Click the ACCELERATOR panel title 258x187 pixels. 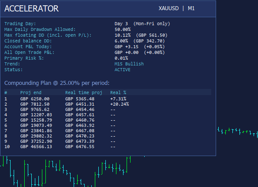(x=31, y=8)
